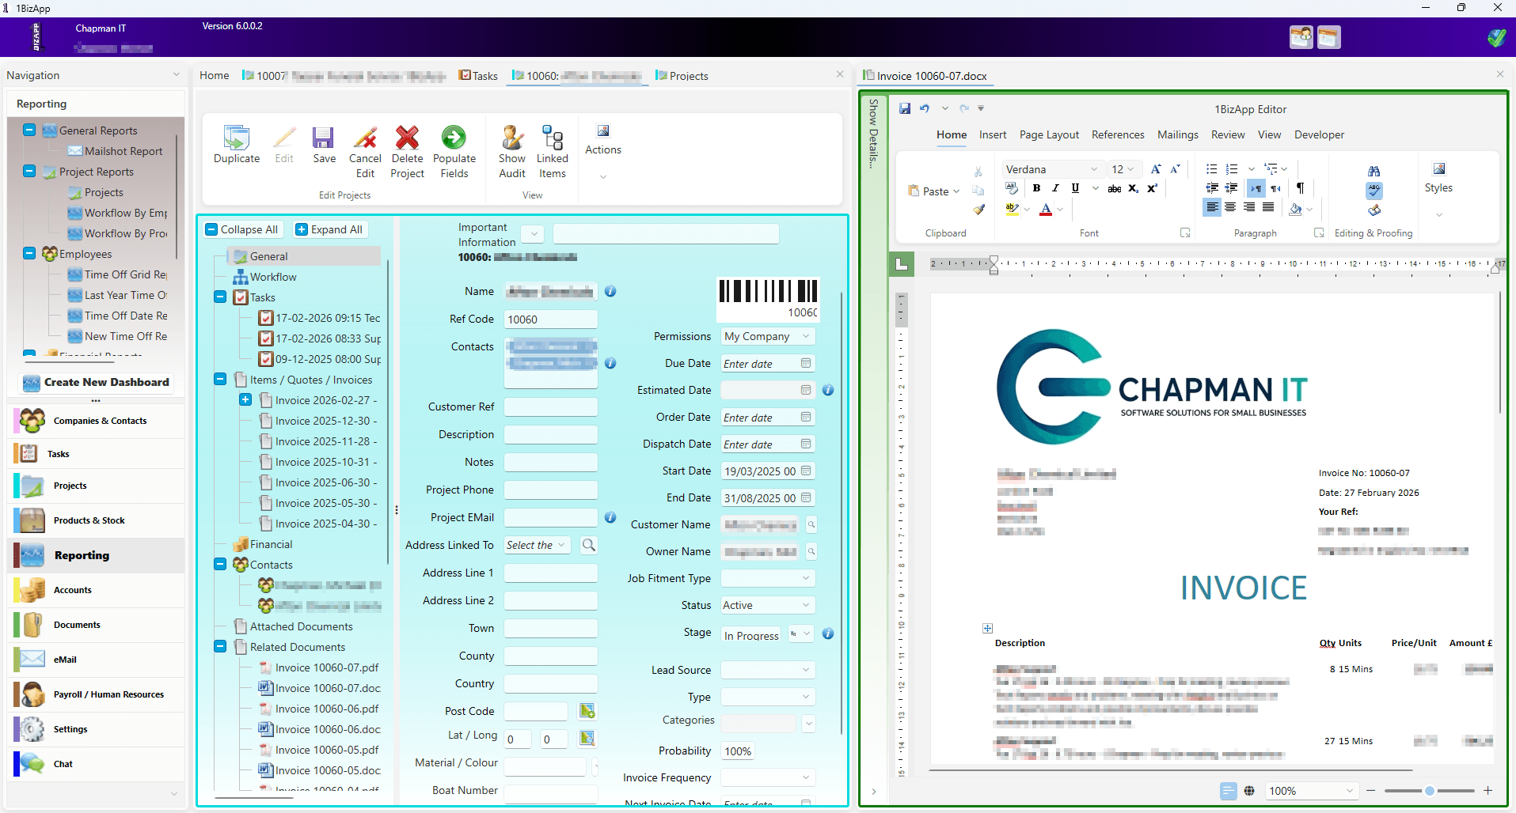
Task: Open the Projects tab
Action: (x=682, y=76)
